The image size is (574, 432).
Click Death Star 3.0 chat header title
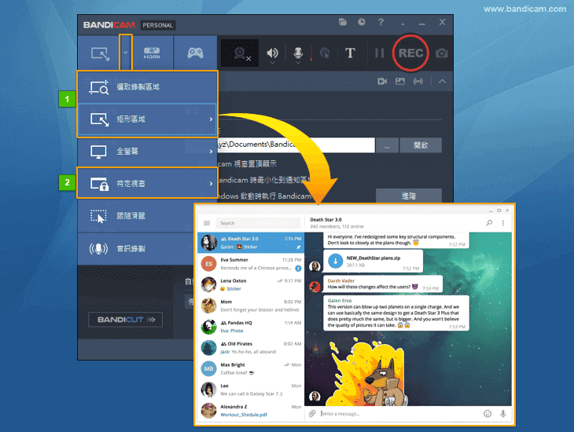pos(326,220)
